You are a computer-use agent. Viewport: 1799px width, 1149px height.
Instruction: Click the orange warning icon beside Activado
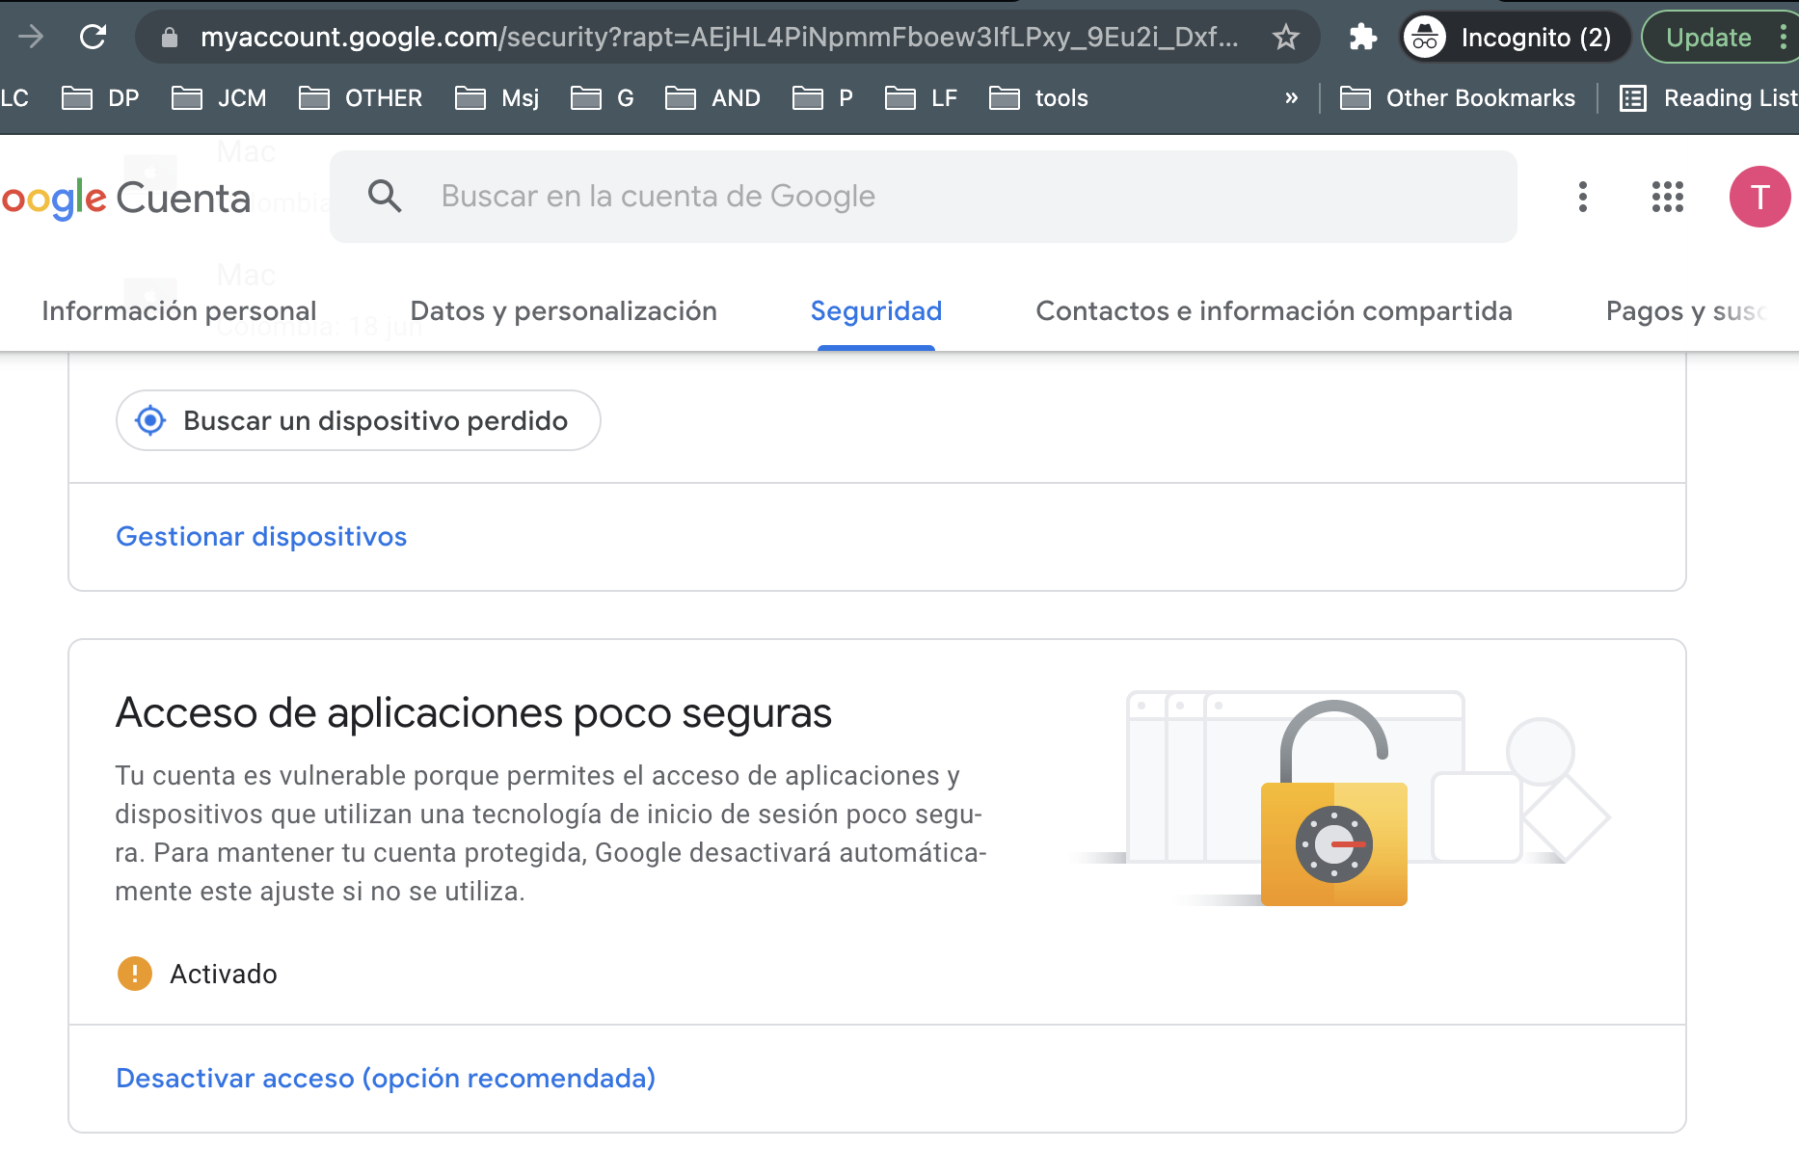point(135,974)
